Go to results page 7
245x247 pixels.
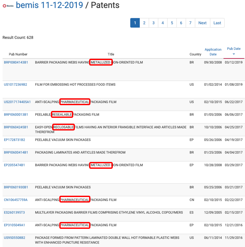pyautogui.click(x=190, y=23)
